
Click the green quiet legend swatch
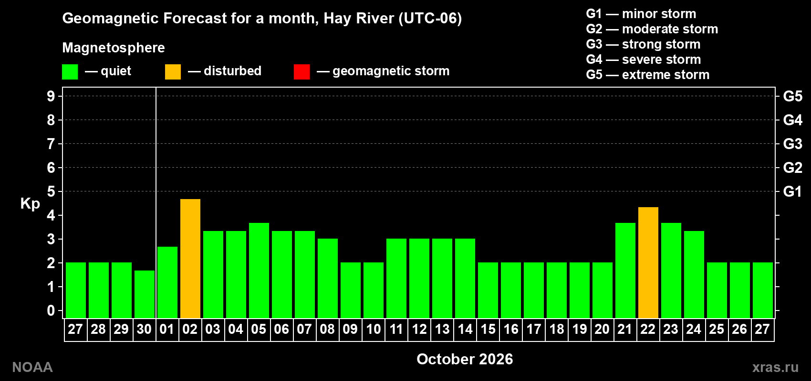70,72
